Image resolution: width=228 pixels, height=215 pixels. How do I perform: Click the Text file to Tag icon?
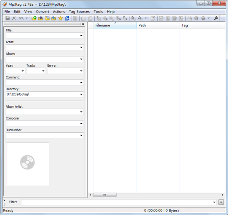tap(119, 18)
